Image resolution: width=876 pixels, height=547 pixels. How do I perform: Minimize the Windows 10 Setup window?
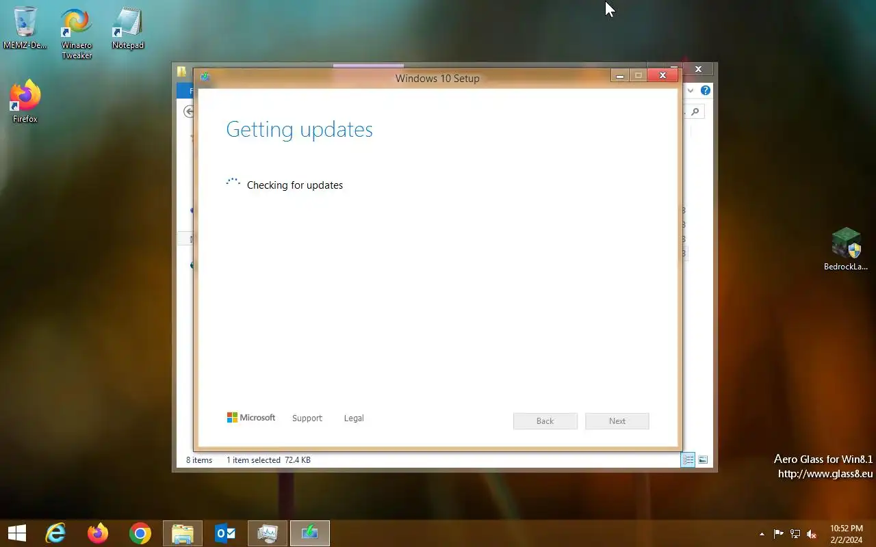coord(620,76)
